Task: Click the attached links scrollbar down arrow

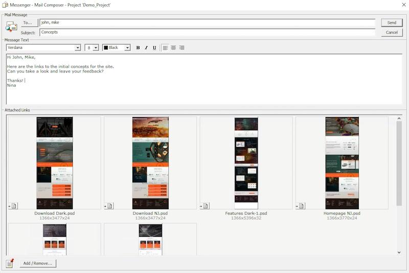Action: pos(399,252)
